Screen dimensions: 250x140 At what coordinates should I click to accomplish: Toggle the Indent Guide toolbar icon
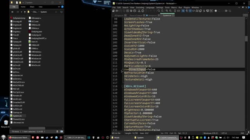point(190,11)
